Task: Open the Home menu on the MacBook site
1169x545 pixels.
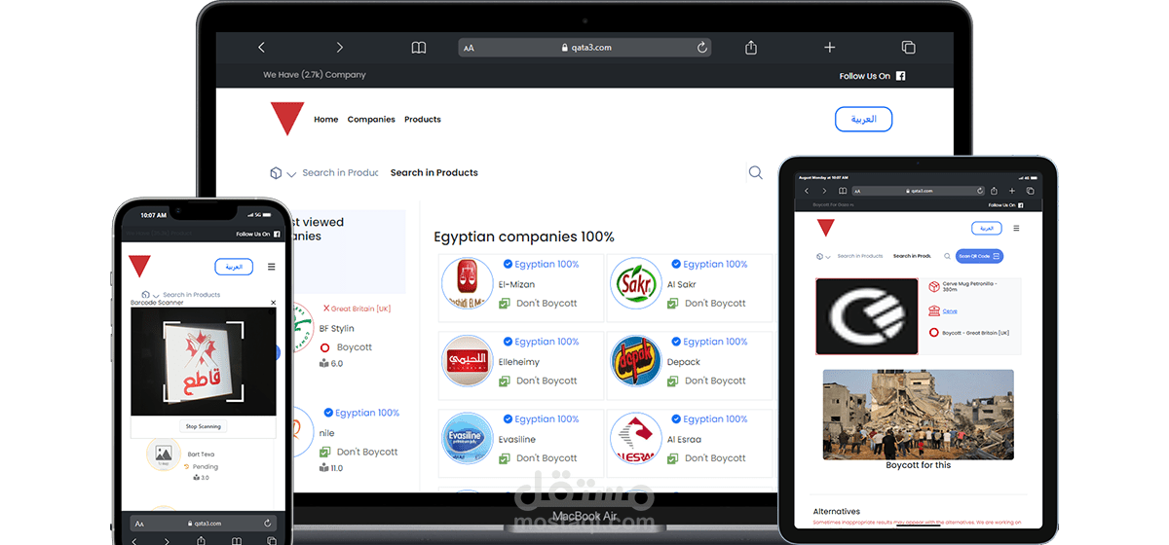Action: 326,120
